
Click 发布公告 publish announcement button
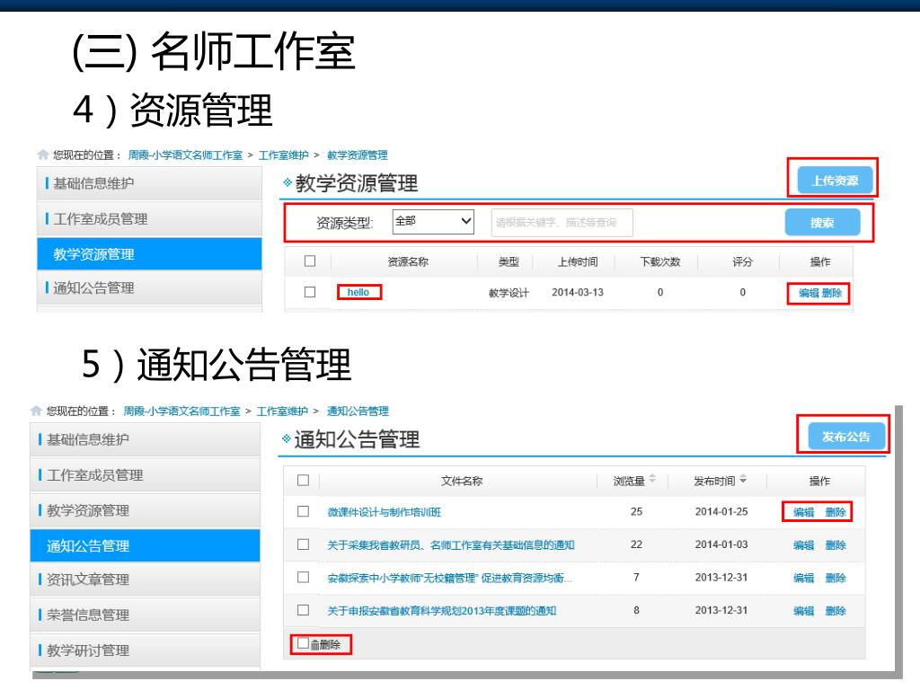pyautogui.click(x=845, y=437)
